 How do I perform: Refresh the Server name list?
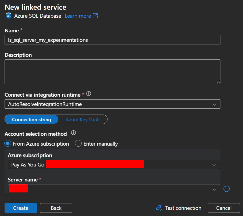tap(226, 189)
